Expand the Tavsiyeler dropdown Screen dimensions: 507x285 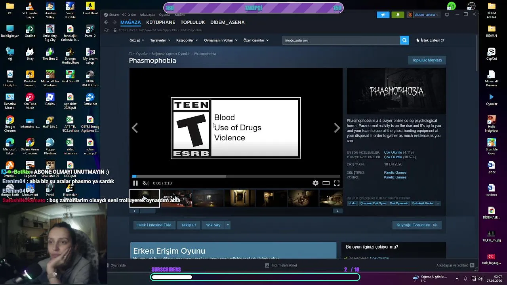click(160, 40)
